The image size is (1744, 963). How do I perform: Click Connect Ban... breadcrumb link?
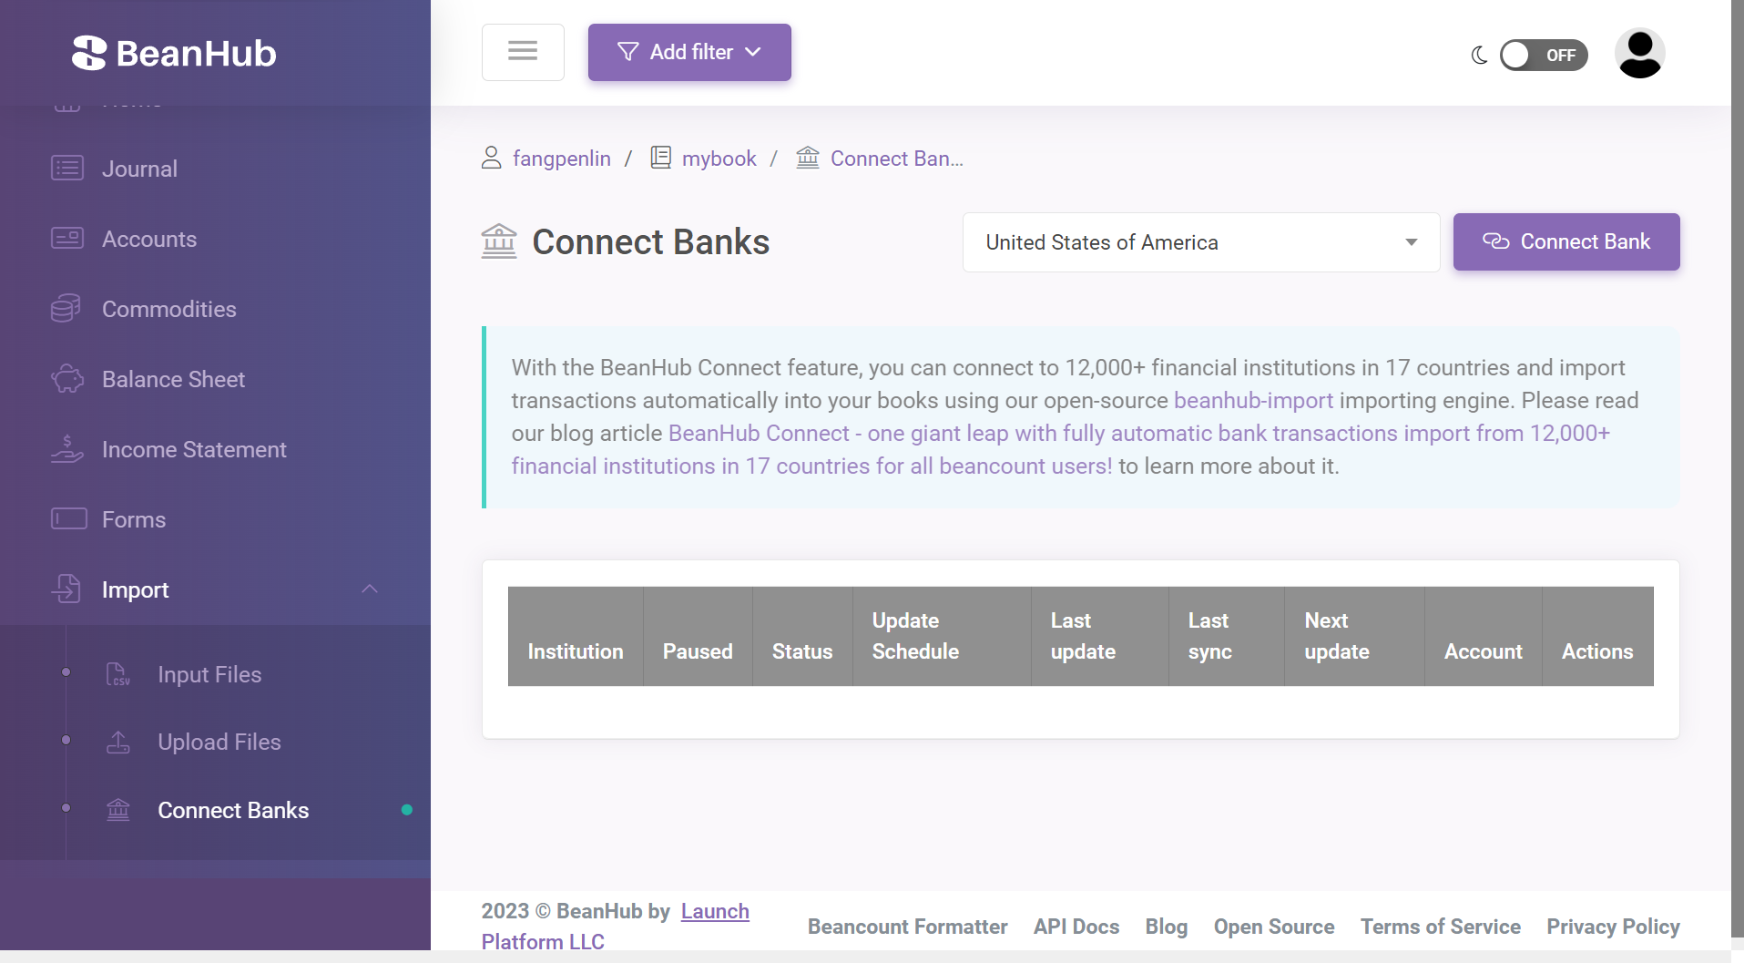click(x=897, y=159)
